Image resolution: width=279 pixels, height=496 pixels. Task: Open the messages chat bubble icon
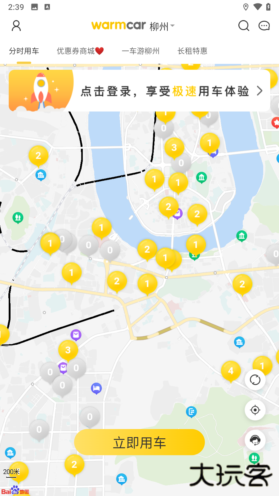point(264,26)
